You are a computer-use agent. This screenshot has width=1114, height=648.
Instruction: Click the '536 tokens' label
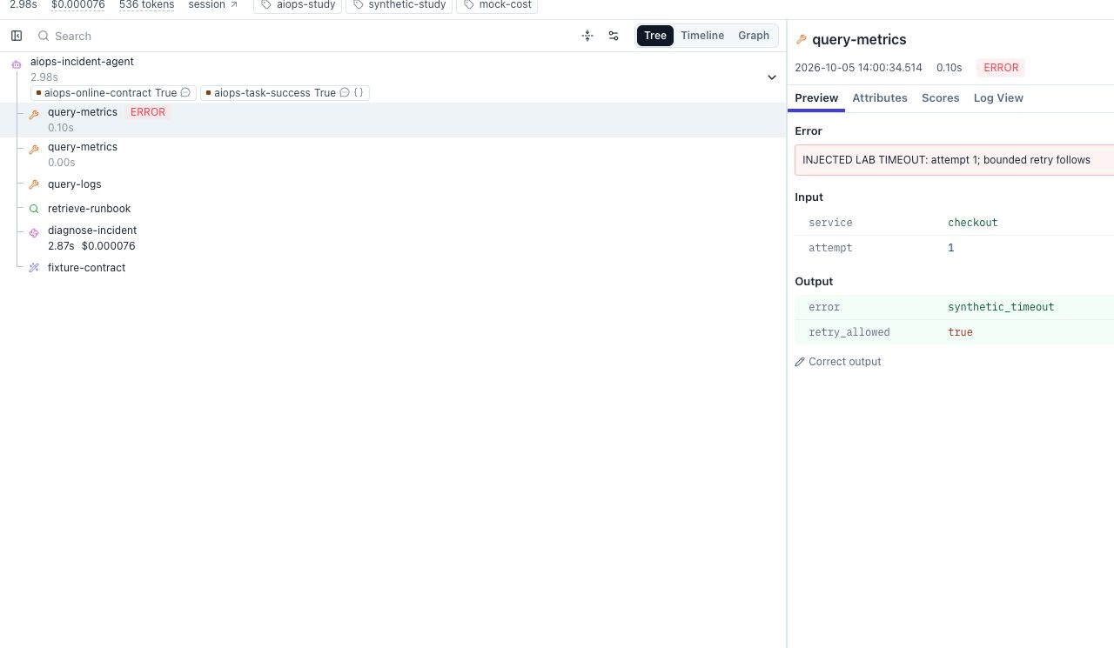146,4
